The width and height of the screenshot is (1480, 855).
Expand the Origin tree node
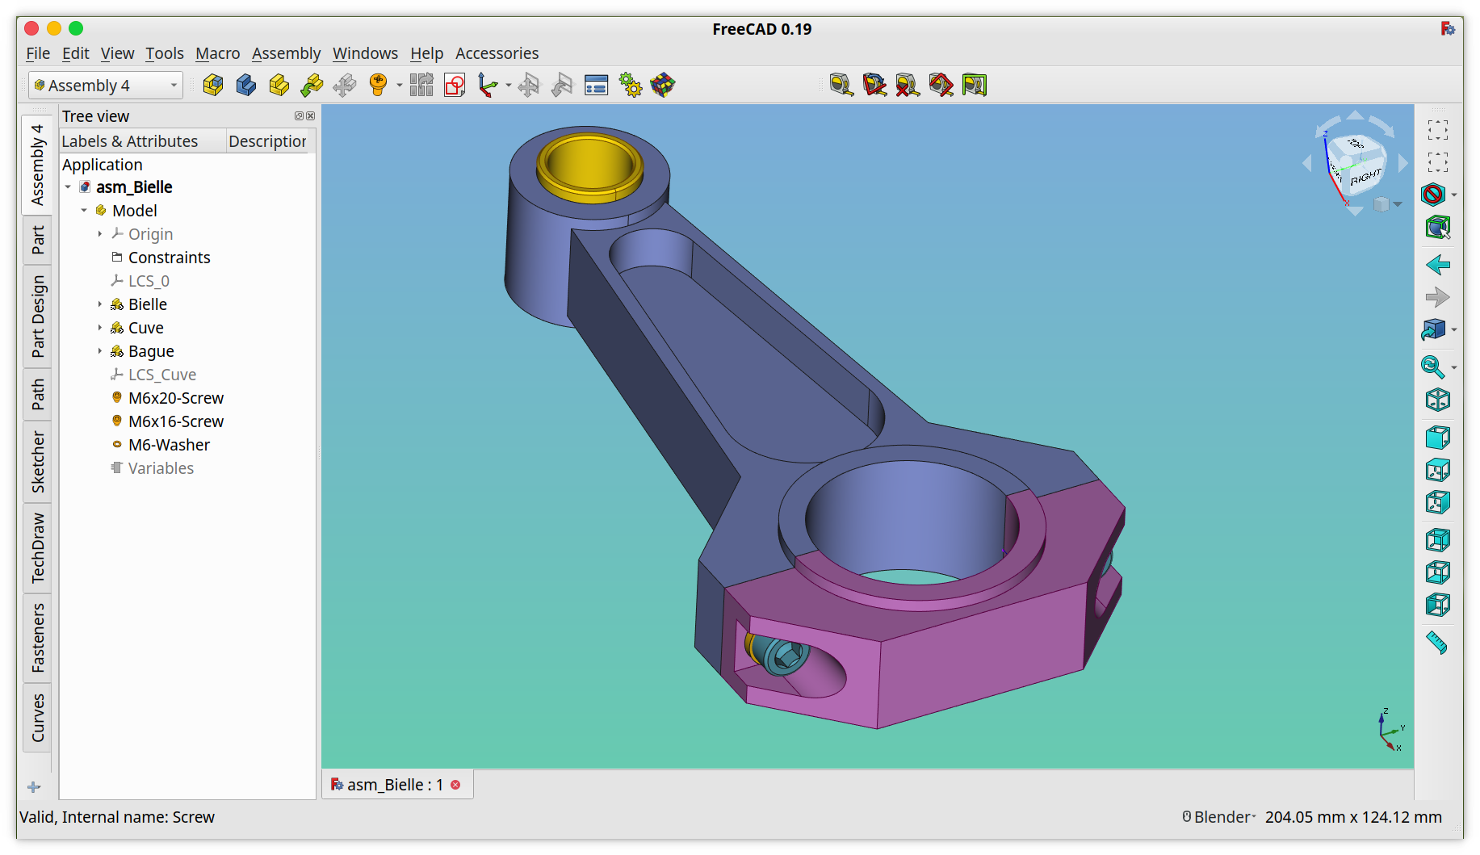point(100,234)
